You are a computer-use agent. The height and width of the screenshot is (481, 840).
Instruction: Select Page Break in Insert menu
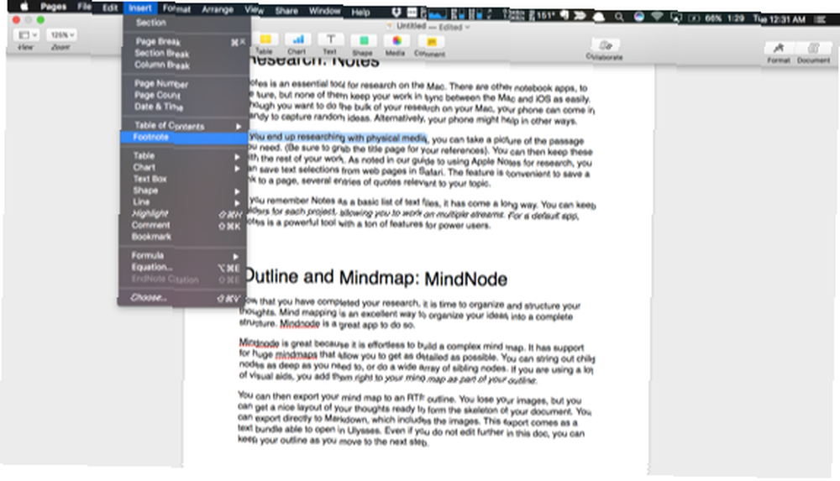pyautogui.click(x=185, y=41)
